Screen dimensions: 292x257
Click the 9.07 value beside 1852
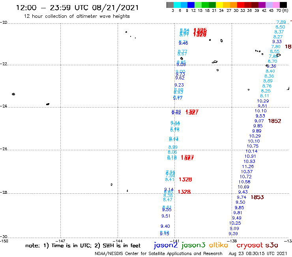click(259, 121)
